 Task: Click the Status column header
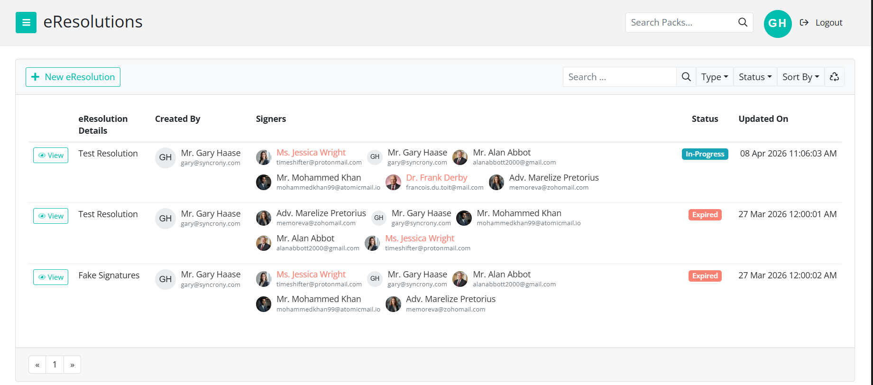705,119
